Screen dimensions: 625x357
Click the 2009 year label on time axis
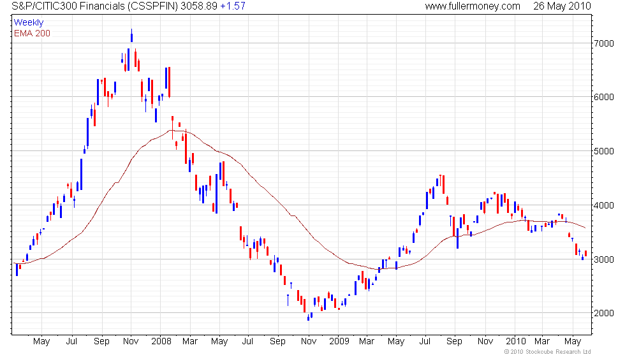339,342
